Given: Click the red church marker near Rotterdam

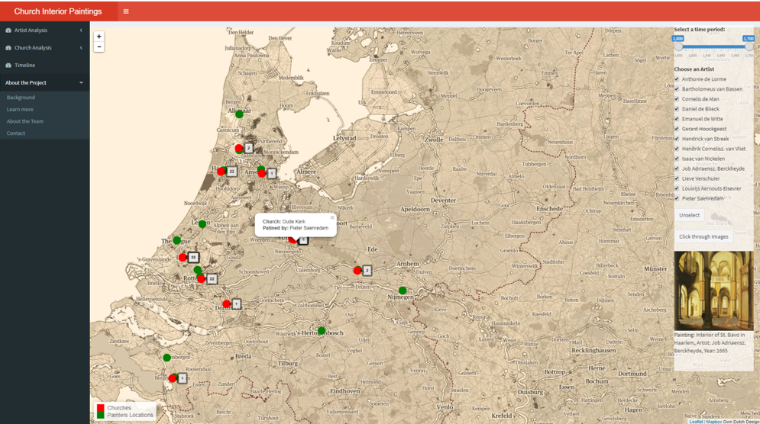Looking at the screenshot, I should [x=201, y=279].
